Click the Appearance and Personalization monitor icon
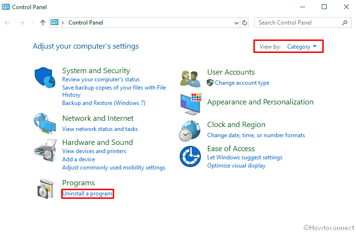 [x=191, y=104]
